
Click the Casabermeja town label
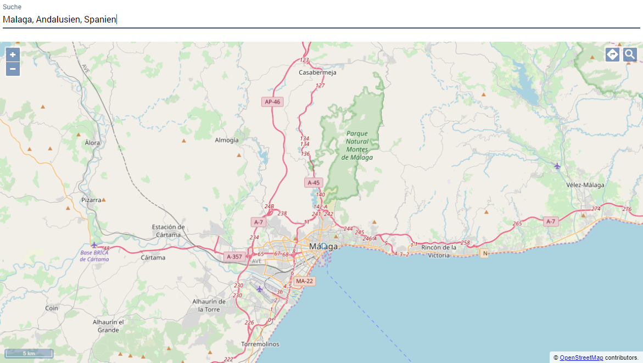317,72
